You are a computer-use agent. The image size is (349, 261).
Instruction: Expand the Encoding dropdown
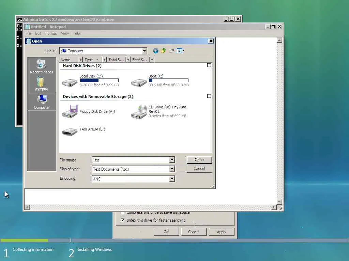[x=172, y=179]
